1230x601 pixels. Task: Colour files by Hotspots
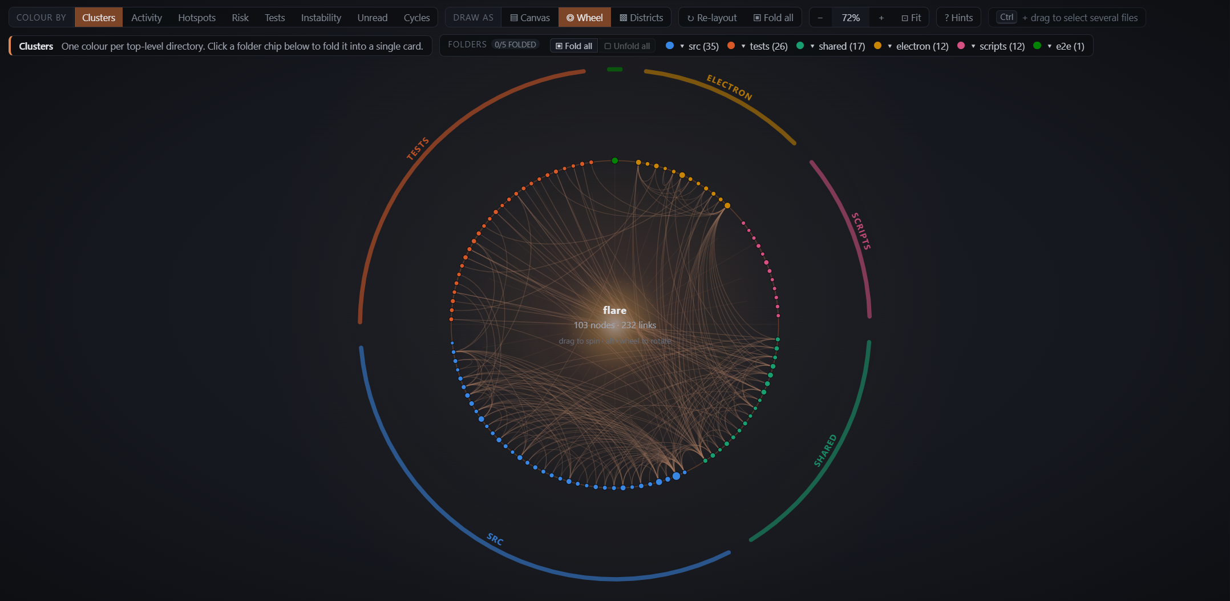(x=197, y=18)
